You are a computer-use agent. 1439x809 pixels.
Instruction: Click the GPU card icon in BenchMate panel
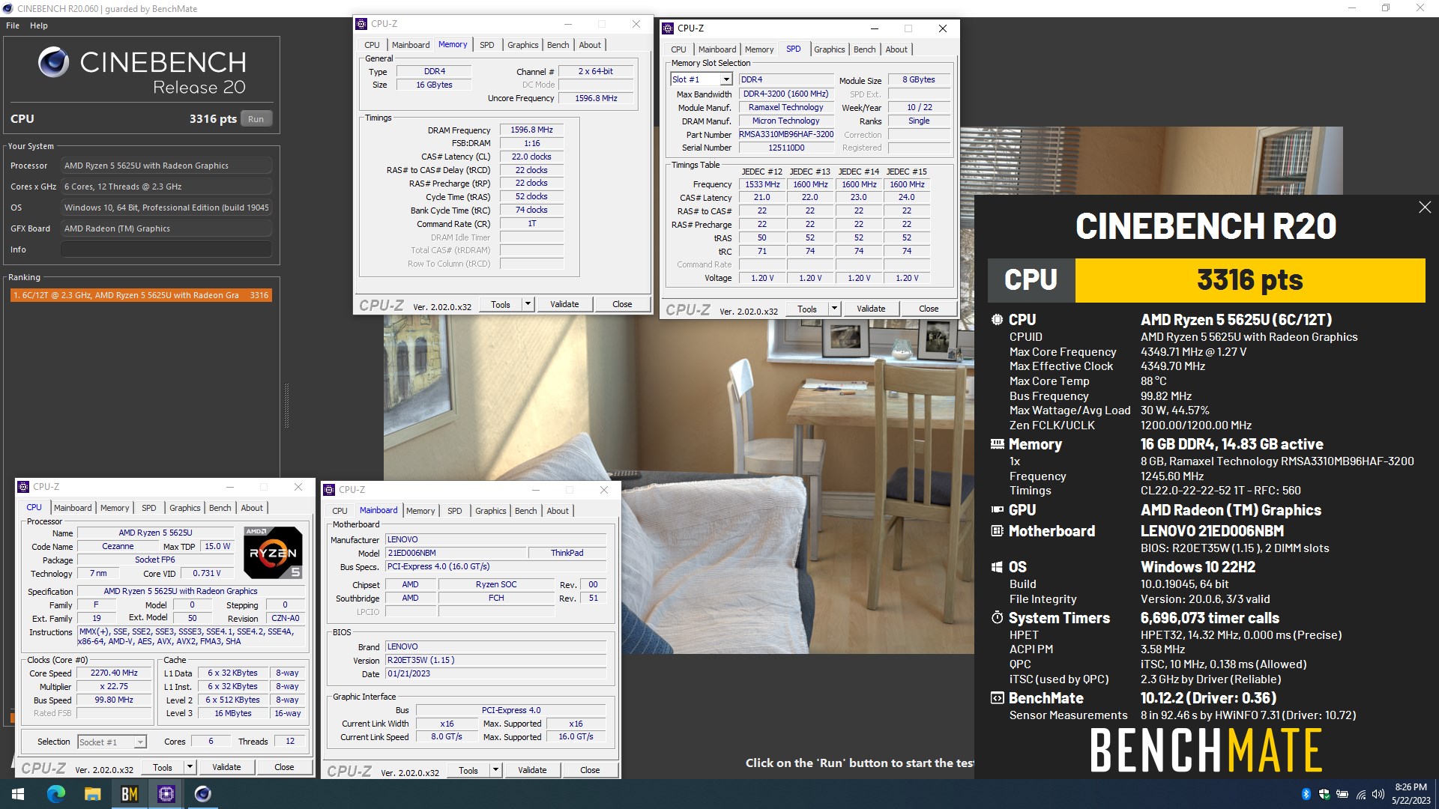point(997,510)
